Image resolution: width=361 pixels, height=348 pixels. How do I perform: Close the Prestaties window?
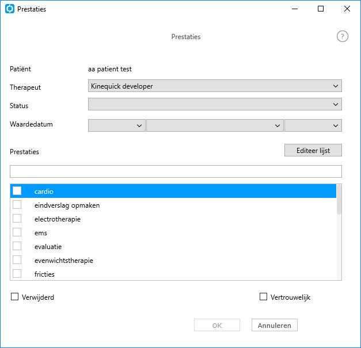[x=347, y=9]
